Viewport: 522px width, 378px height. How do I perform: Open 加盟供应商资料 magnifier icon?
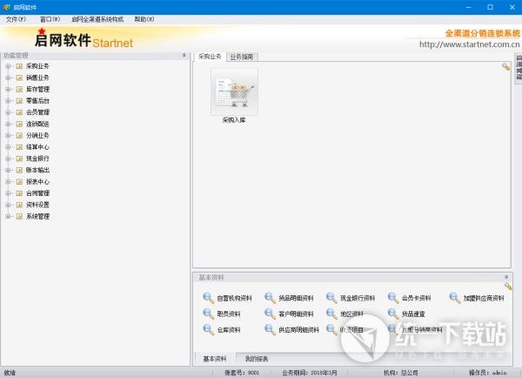coord(455,298)
